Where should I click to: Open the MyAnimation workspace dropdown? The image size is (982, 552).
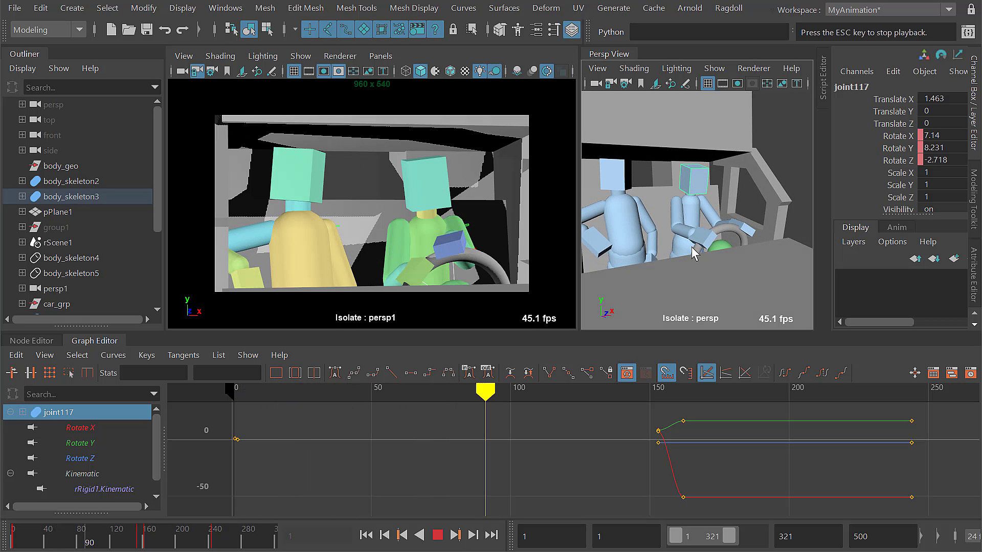(x=949, y=10)
